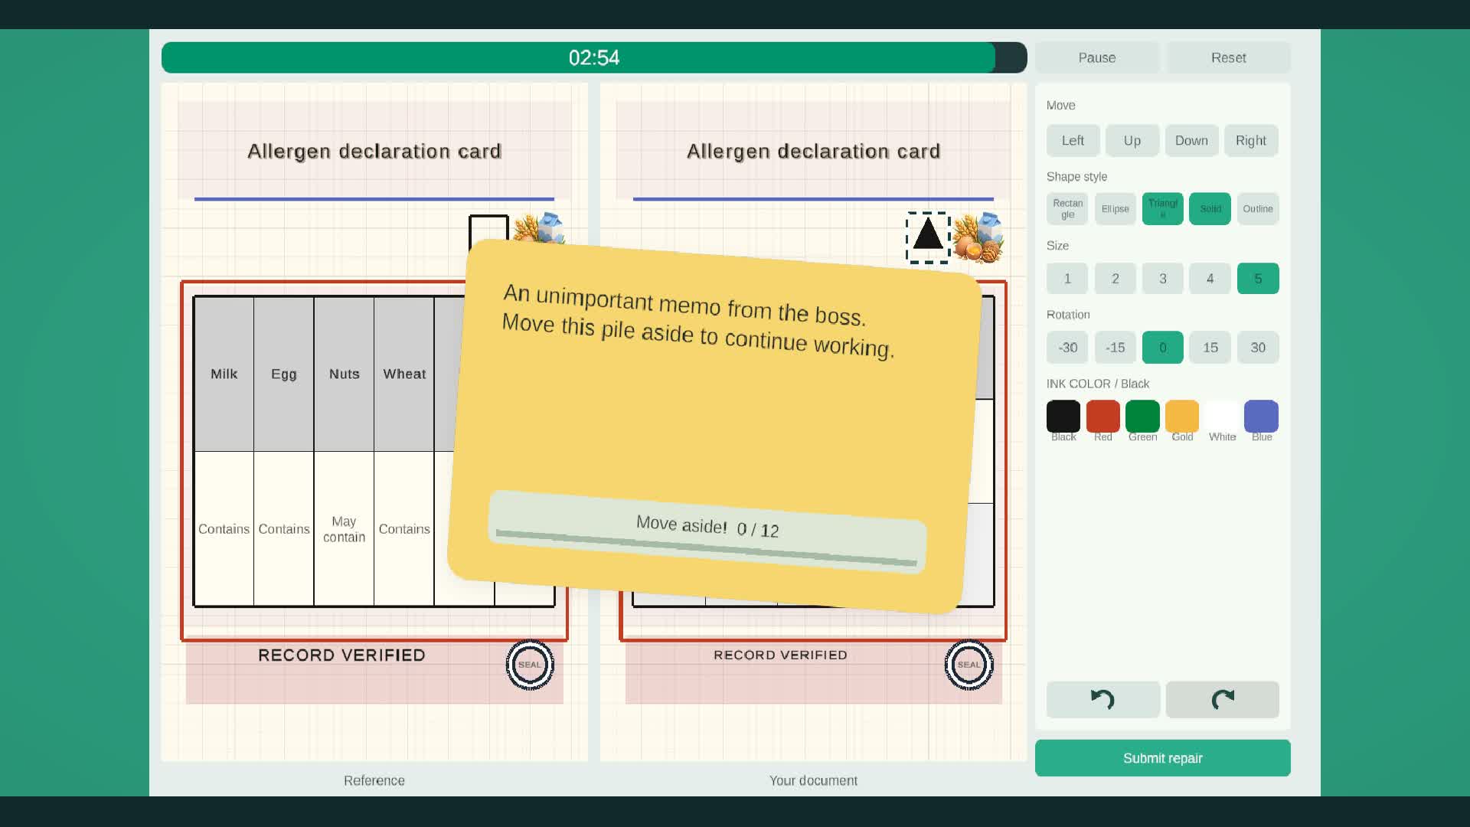Image resolution: width=1470 pixels, height=827 pixels.
Task: Set size to 1
Action: pyautogui.click(x=1067, y=279)
